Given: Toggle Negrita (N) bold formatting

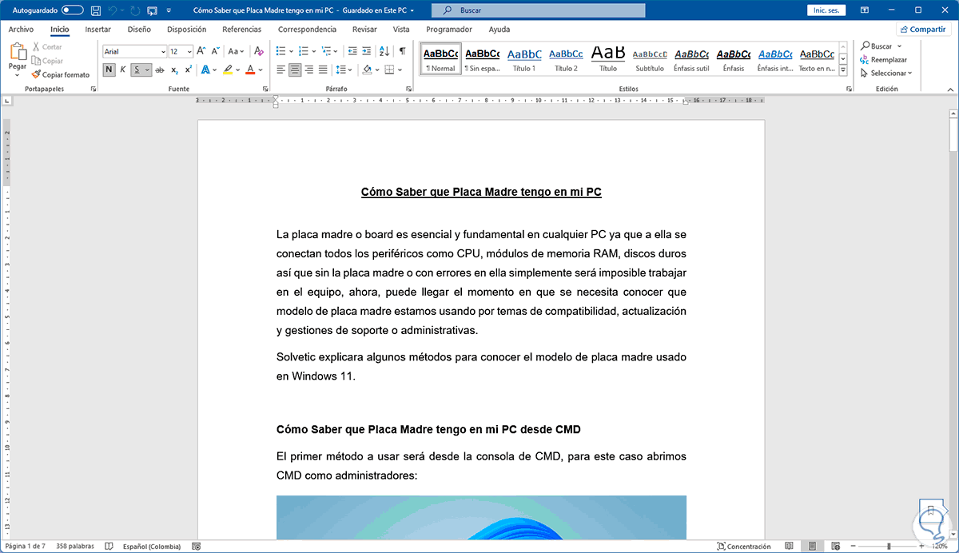Looking at the screenshot, I should tap(109, 70).
